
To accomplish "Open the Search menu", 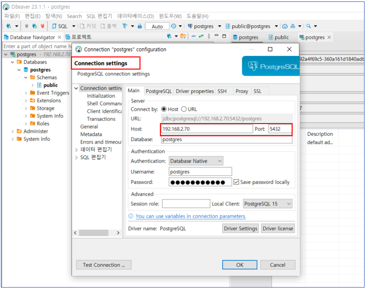I will click(x=74, y=16).
